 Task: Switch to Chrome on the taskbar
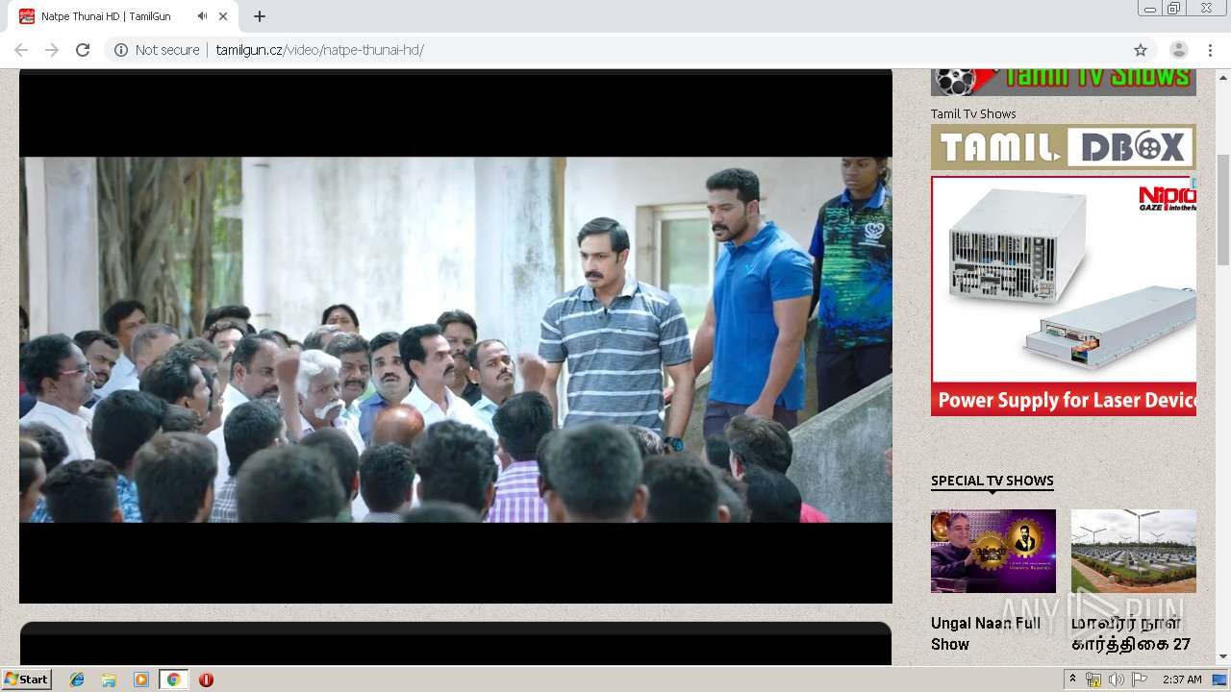(x=173, y=680)
